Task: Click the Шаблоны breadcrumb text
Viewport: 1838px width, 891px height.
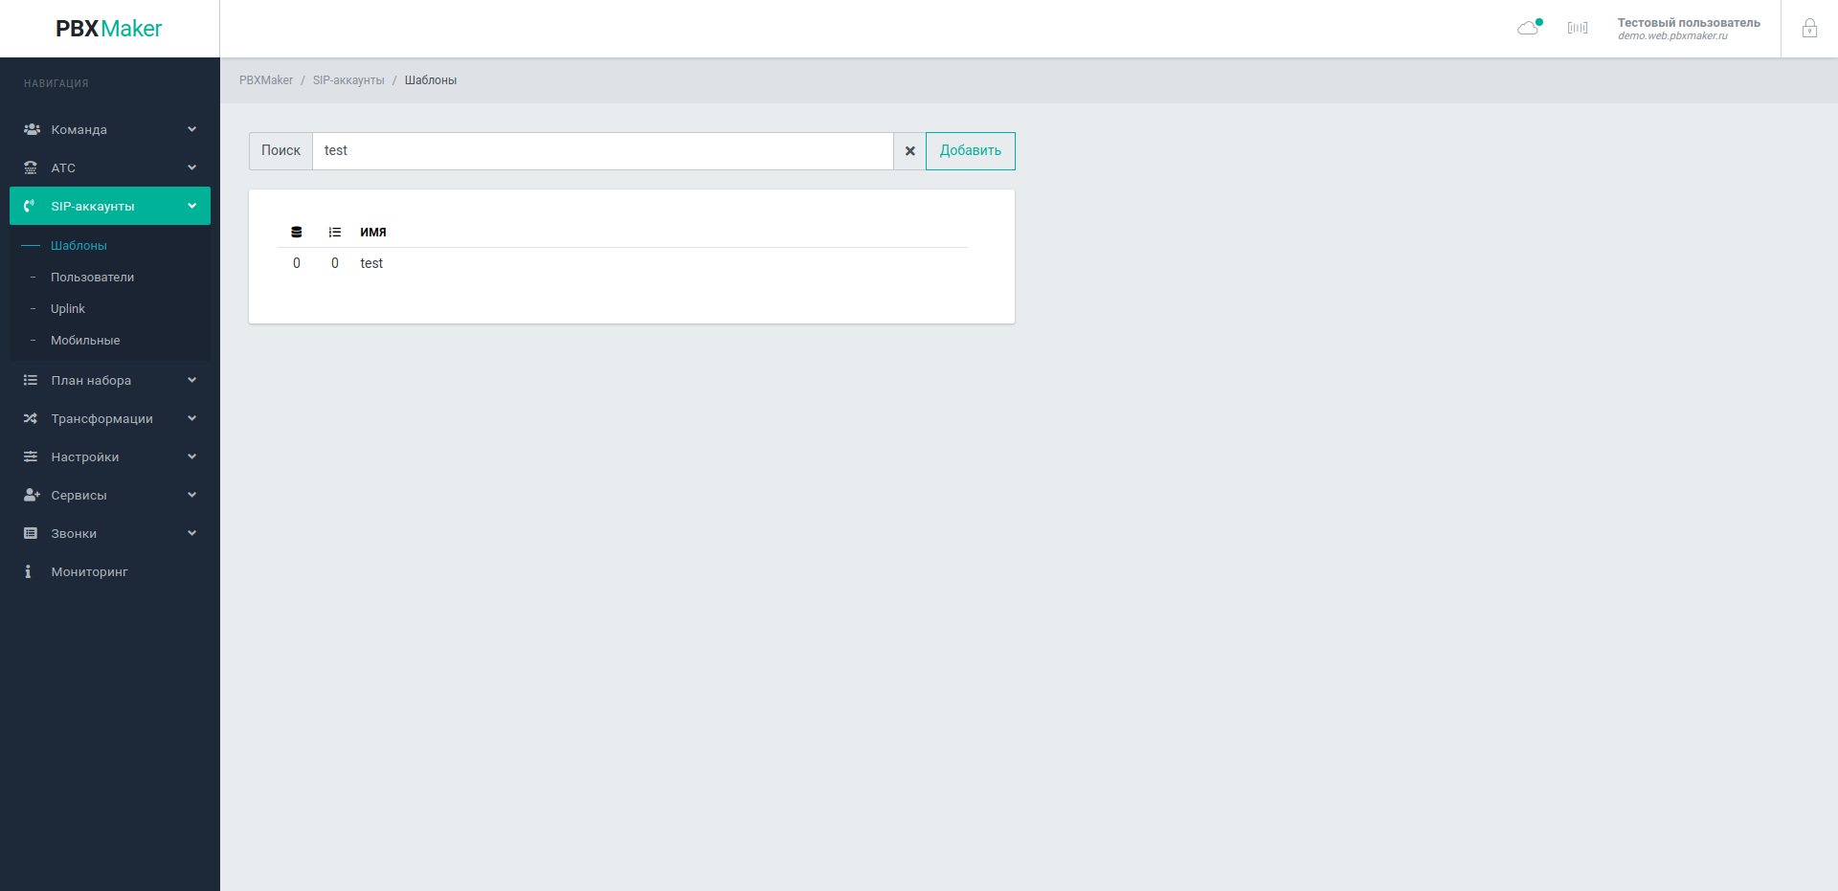Action: coord(431,80)
